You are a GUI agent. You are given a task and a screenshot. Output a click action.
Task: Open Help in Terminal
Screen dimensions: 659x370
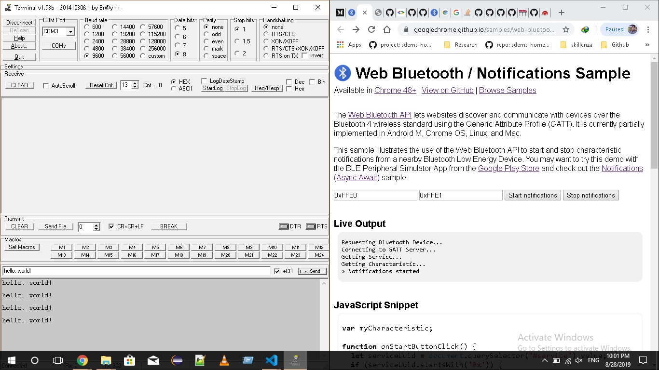pyautogui.click(x=19, y=38)
